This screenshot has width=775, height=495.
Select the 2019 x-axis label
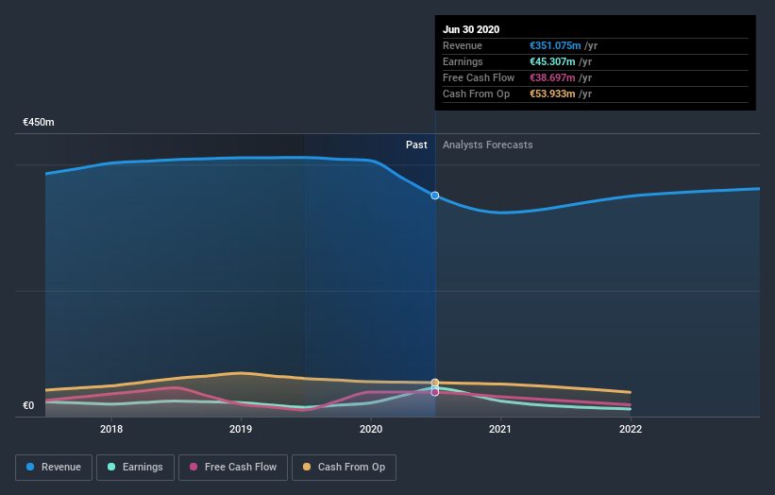click(241, 429)
